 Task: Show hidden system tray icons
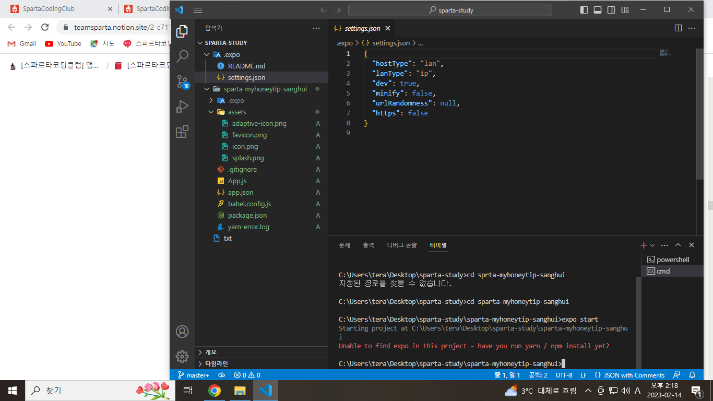tap(588, 391)
